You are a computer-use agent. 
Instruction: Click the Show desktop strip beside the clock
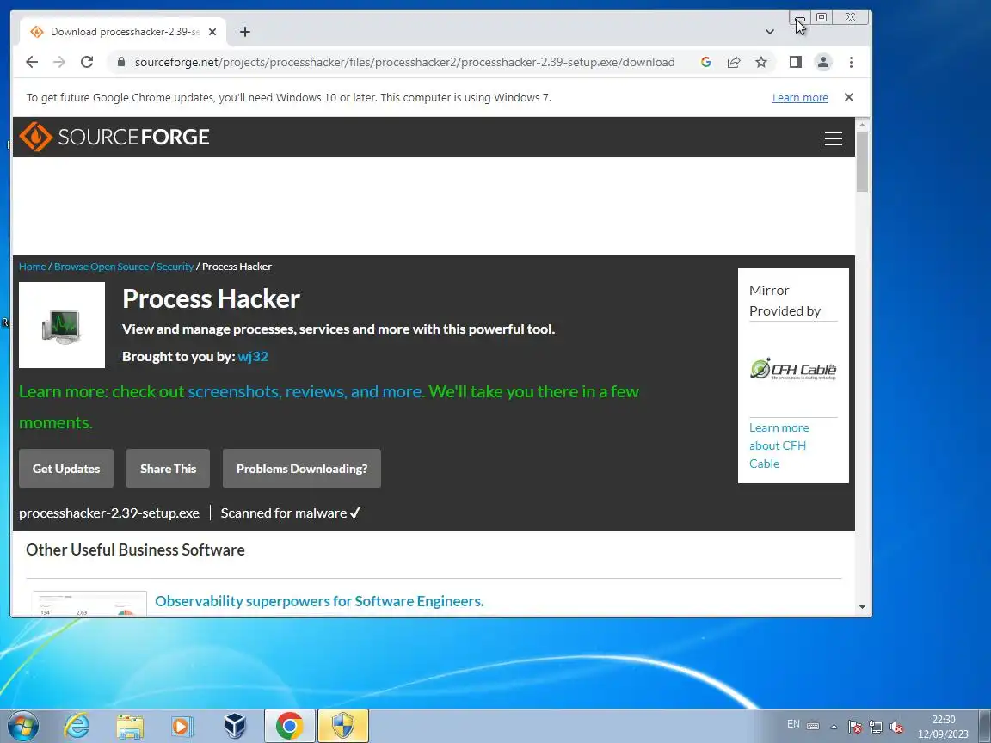pos(985,726)
